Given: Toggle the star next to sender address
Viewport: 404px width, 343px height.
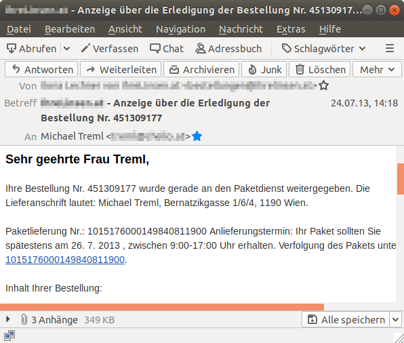Looking at the screenshot, I should pos(323,85).
